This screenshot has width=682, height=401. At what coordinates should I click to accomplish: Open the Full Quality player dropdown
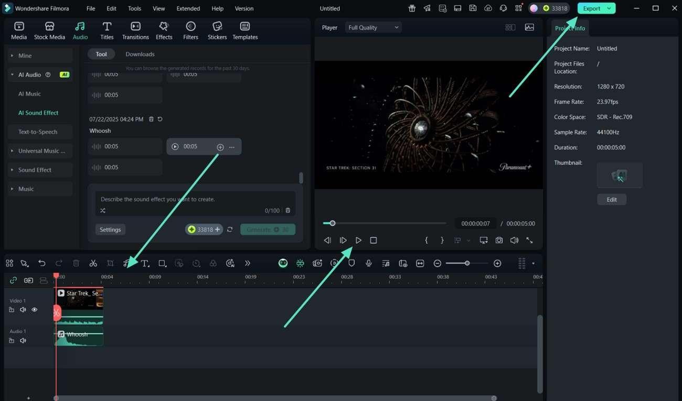pos(373,28)
